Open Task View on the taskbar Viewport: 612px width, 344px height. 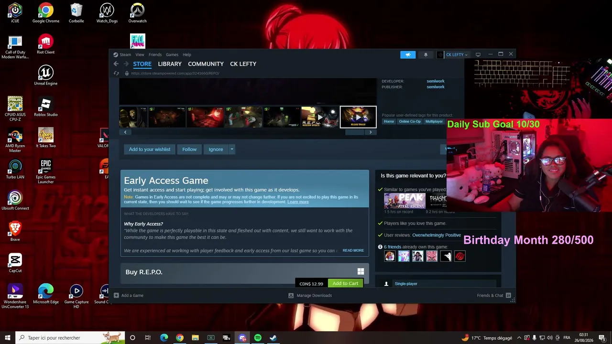[x=148, y=338]
